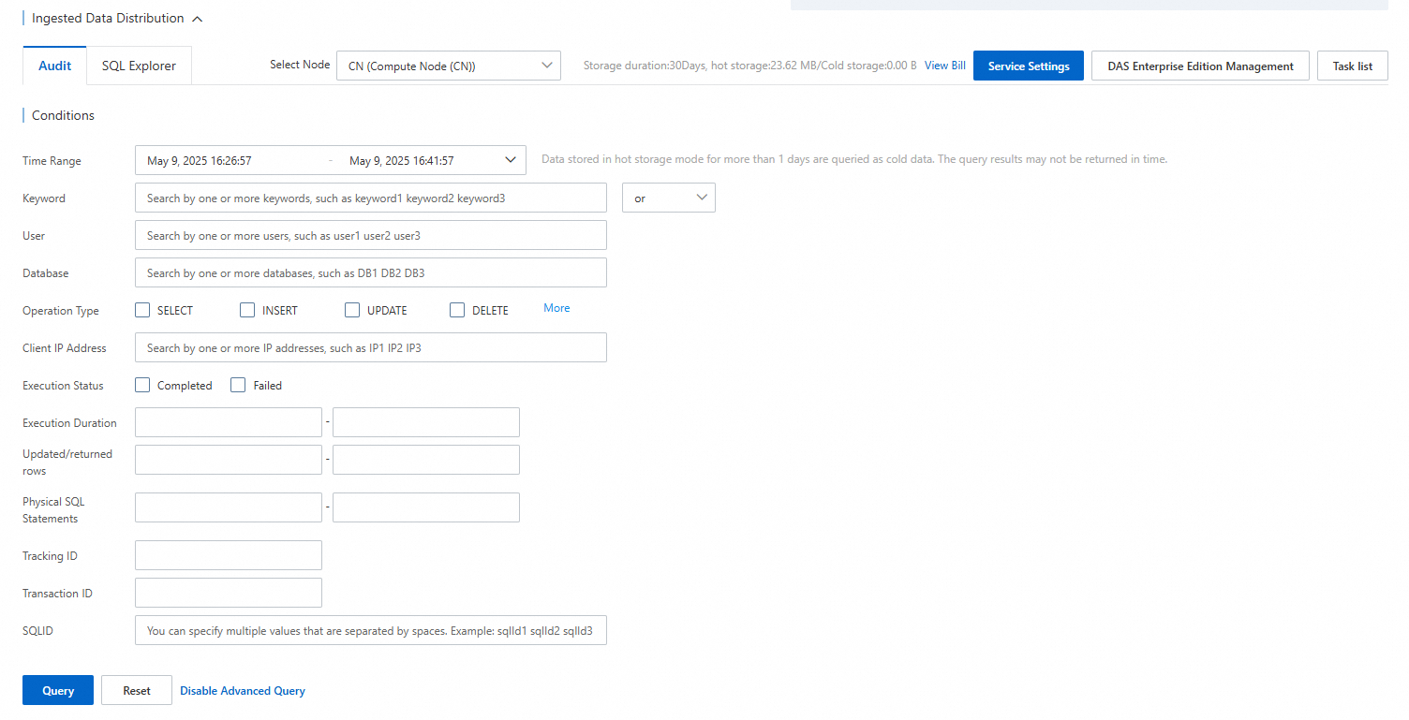
Task: Switch to the Audit tab
Action: point(55,66)
